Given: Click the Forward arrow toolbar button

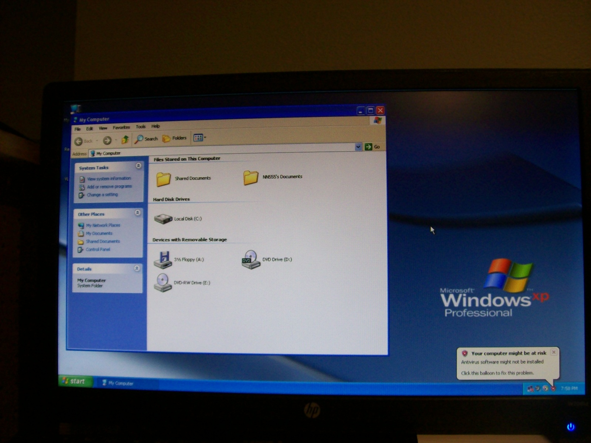Looking at the screenshot, I should coord(107,140).
